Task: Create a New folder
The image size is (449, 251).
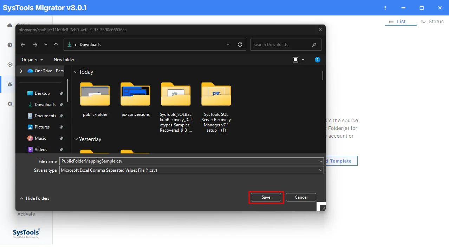Action: coord(64,60)
